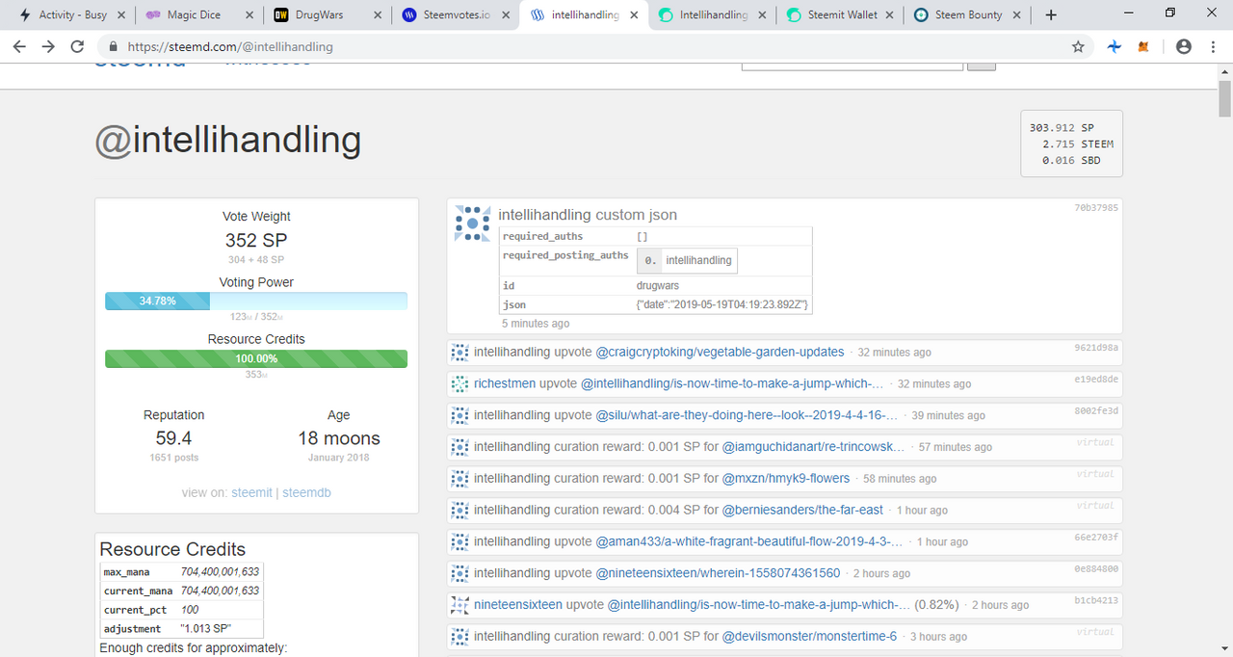Open a new browser tab with the plus icon
This screenshot has width=1233, height=657.
[x=1051, y=14]
